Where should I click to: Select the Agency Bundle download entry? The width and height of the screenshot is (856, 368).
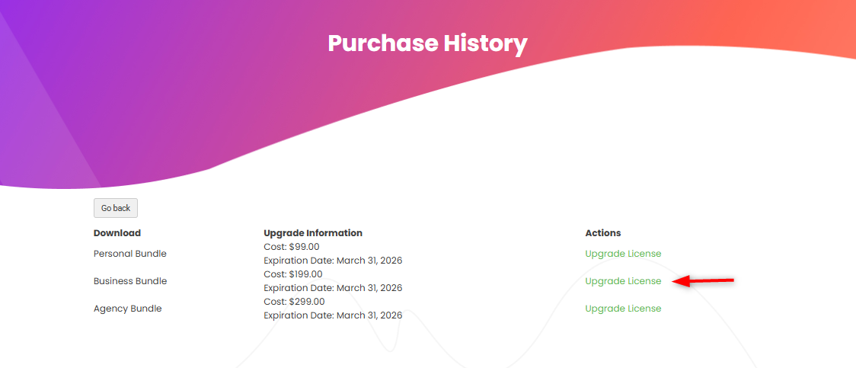[x=128, y=309]
